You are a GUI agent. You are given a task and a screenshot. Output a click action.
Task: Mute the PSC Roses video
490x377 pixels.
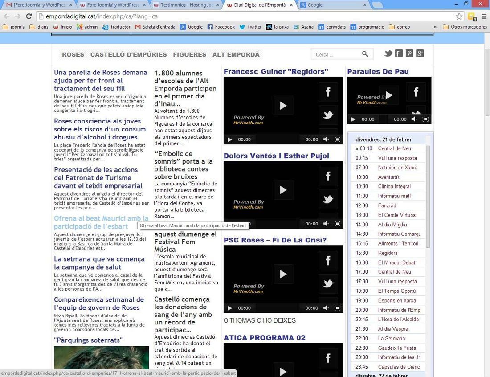pyautogui.click(x=326, y=308)
